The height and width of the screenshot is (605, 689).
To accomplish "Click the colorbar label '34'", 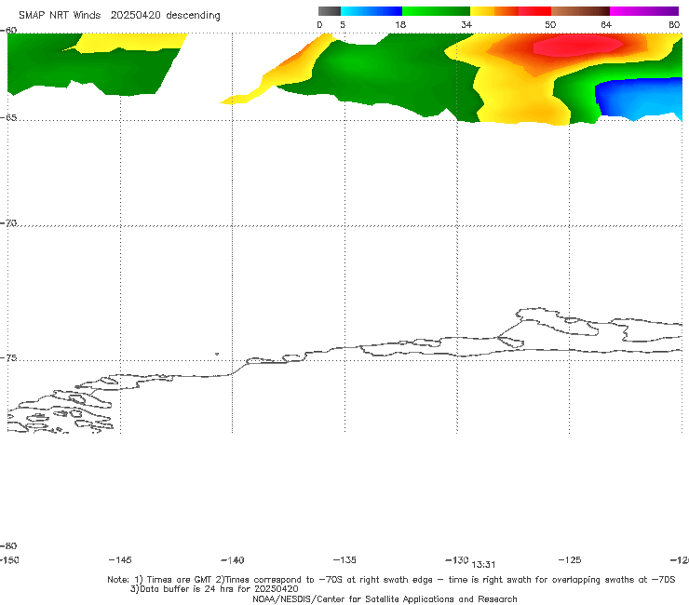I will (x=466, y=24).
